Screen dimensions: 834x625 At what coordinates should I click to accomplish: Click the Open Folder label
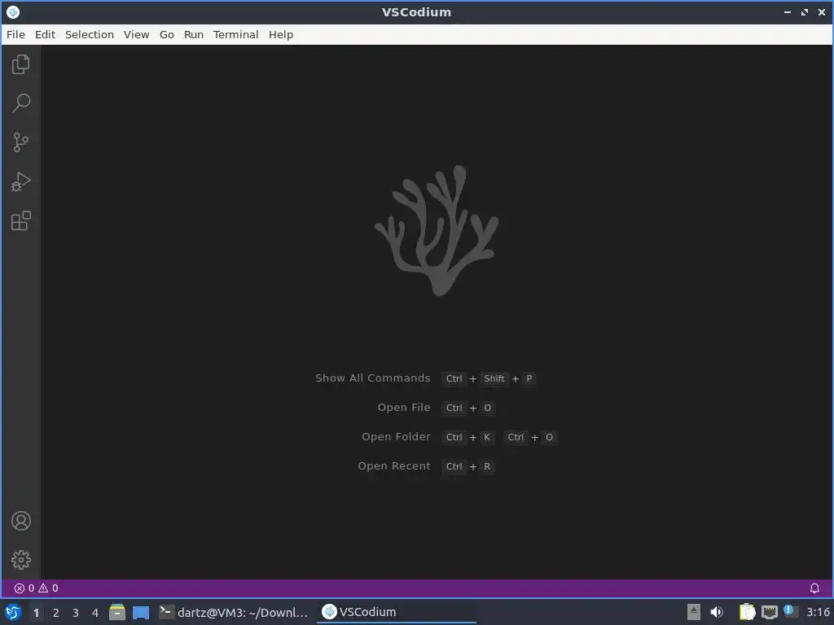[x=396, y=436]
